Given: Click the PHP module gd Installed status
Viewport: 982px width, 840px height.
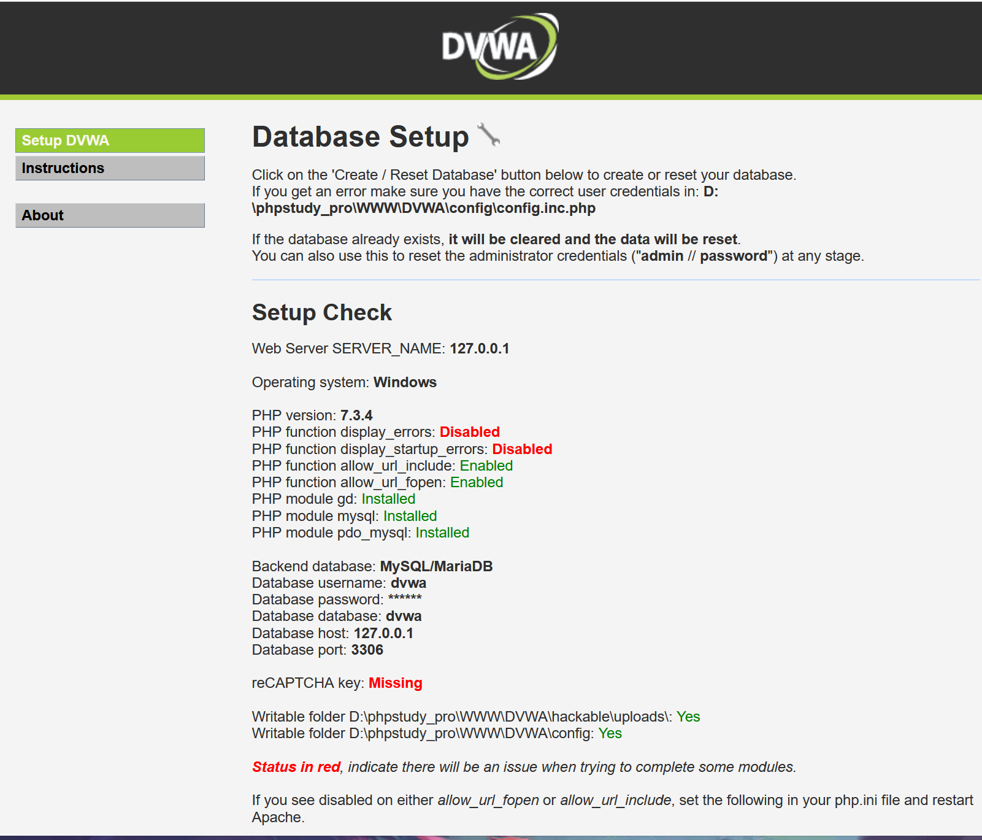Looking at the screenshot, I should click(x=388, y=499).
